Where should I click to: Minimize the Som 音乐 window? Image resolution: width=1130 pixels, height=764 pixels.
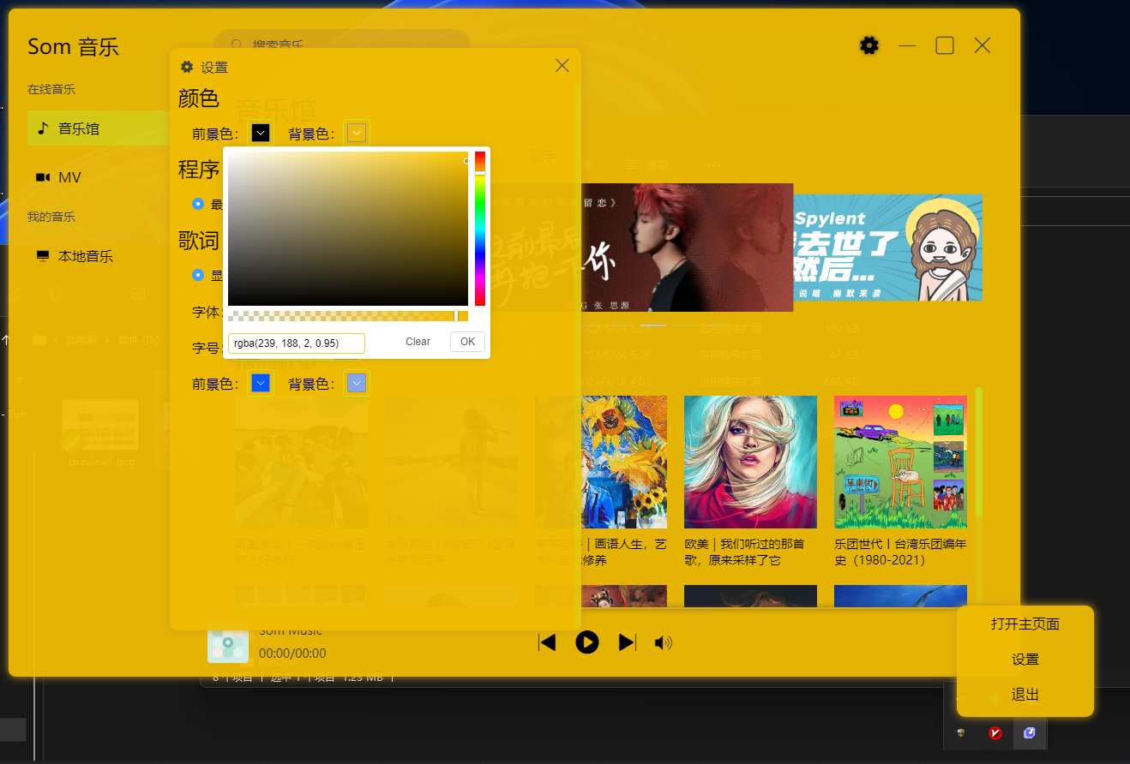click(907, 45)
